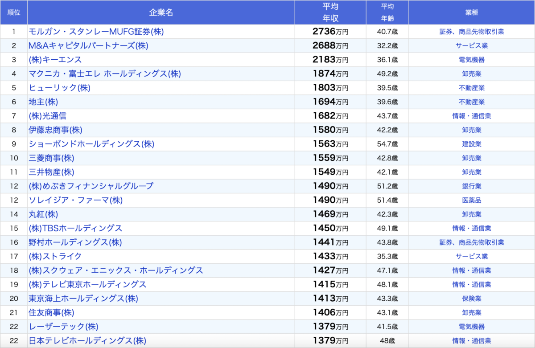Click 不動産業 in the ヒューリック row
Screen dimensions: 535x348
click(x=472, y=88)
